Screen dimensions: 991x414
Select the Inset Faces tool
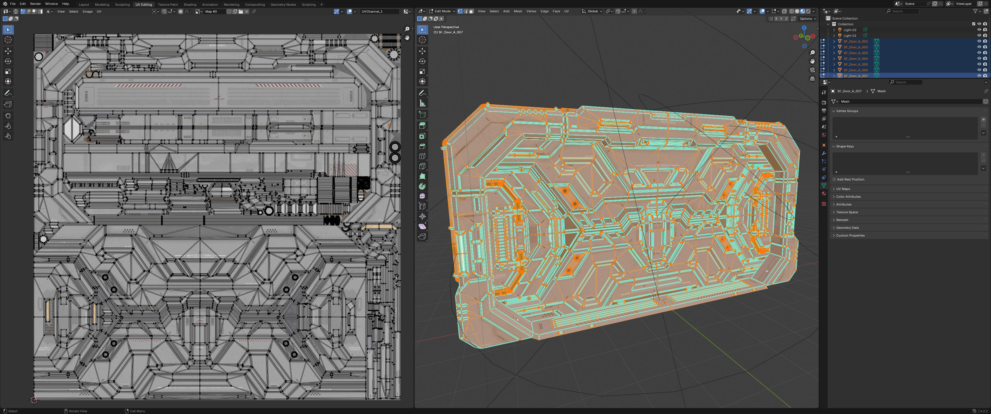click(422, 136)
